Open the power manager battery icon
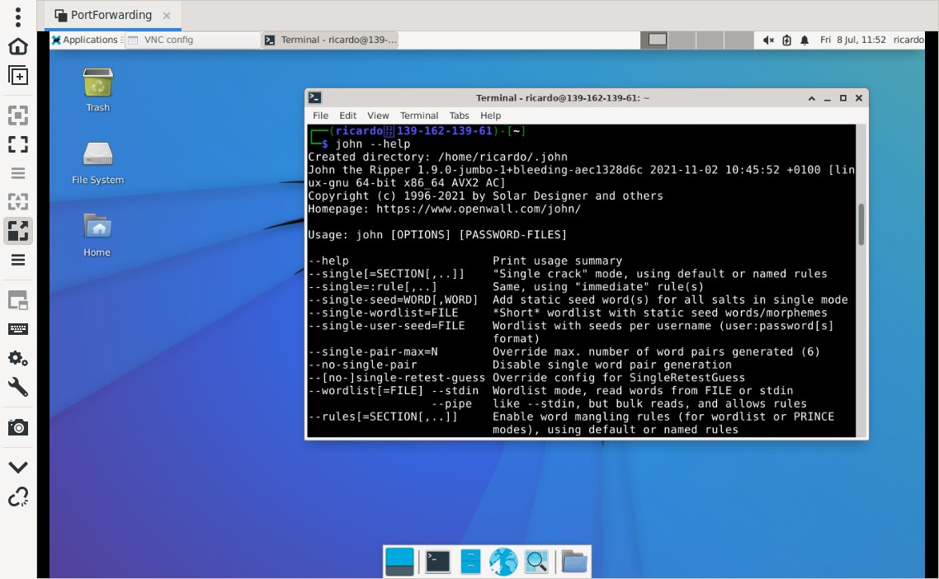Viewport: 939px width, 579px height. (x=787, y=40)
